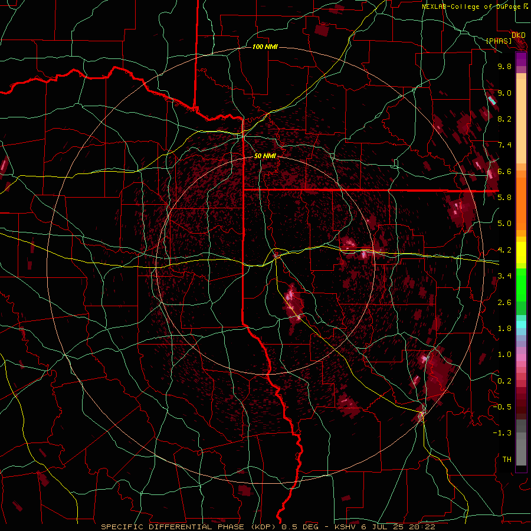
Task: Click the NEXLAB-College of DuPage label
Action: (x=475, y=6)
